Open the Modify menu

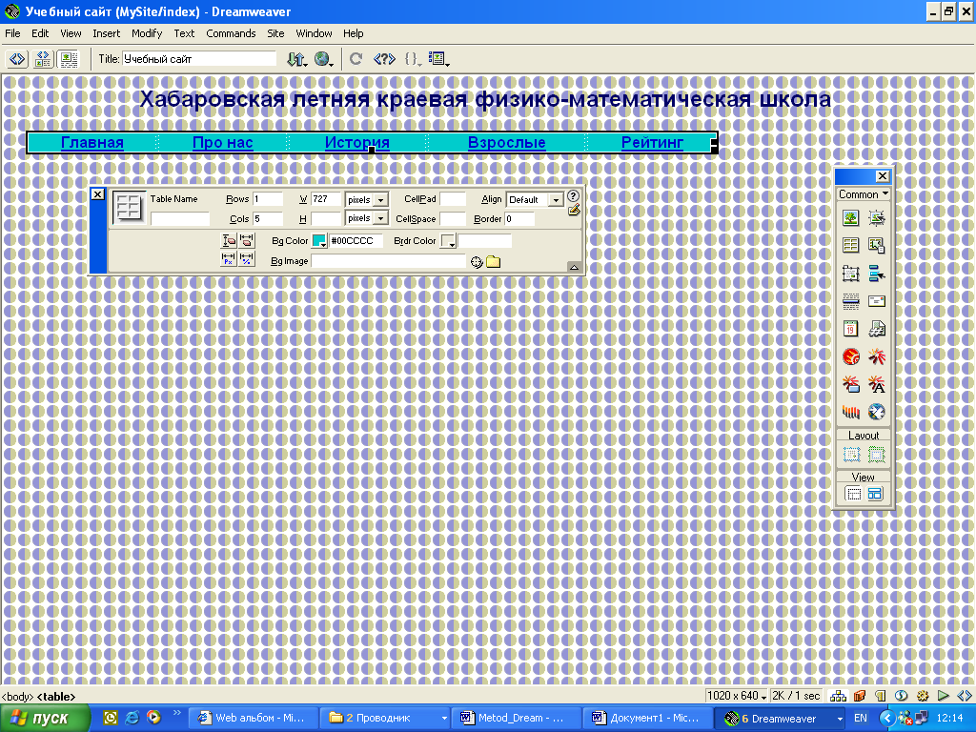(x=147, y=33)
